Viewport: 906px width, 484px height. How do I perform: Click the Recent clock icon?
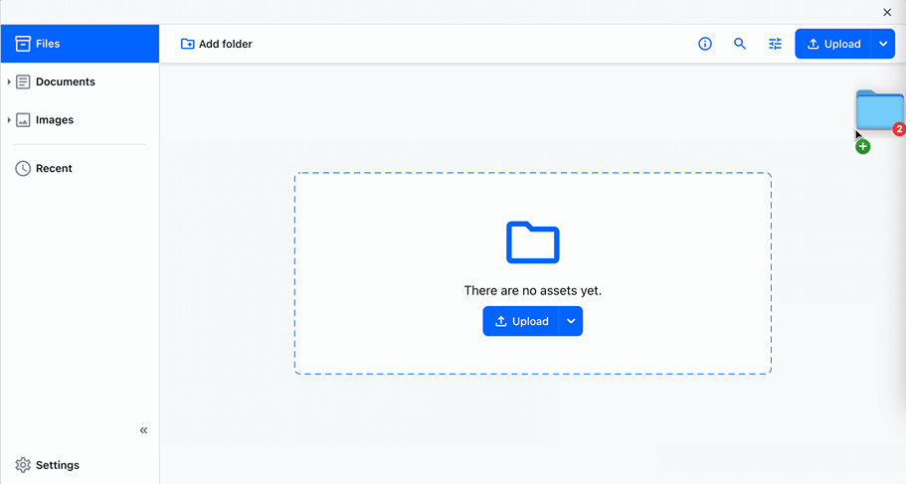click(23, 169)
